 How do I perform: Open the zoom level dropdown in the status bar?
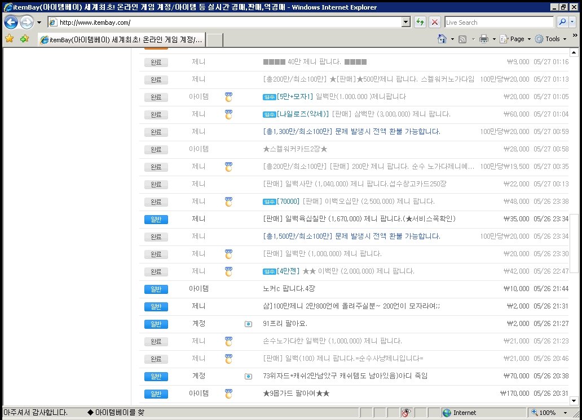566,413
